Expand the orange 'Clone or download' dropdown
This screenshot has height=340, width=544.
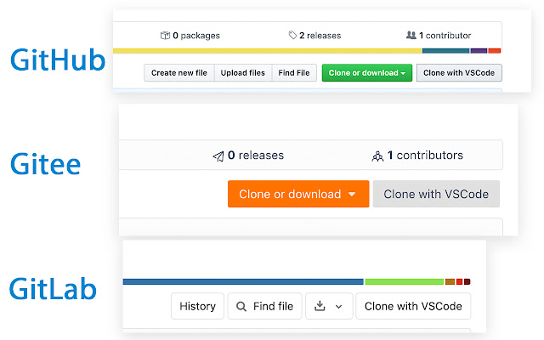(x=298, y=194)
